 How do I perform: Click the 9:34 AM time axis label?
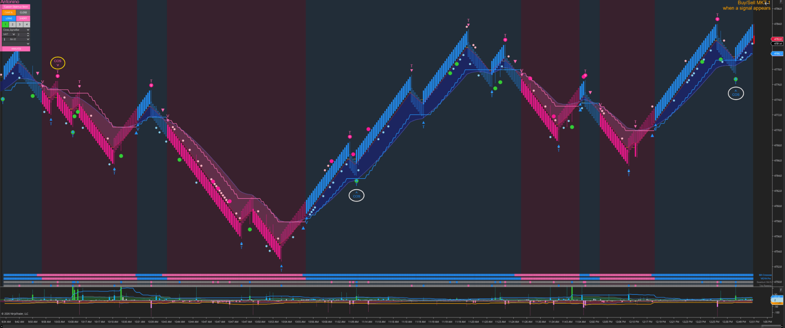click(x=6, y=322)
